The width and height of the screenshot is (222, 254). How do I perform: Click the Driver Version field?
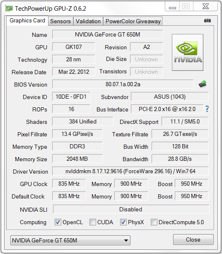click(x=130, y=171)
